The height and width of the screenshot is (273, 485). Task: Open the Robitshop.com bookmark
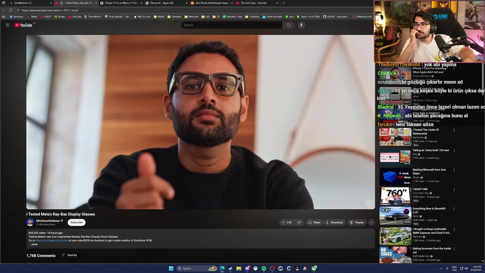click(362, 17)
